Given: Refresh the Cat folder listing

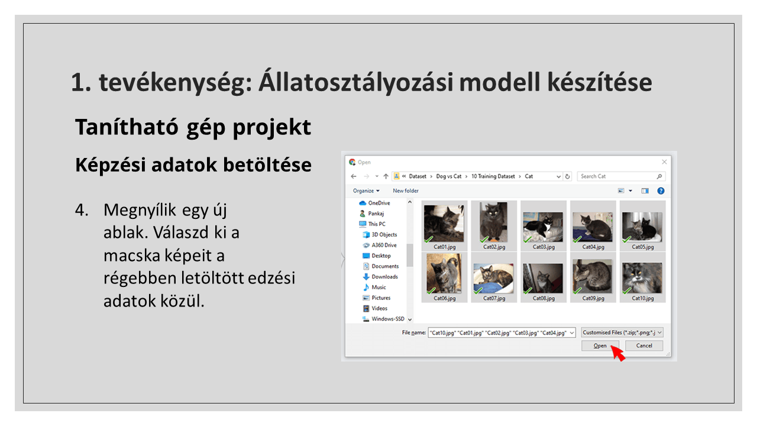Looking at the screenshot, I should [568, 176].
